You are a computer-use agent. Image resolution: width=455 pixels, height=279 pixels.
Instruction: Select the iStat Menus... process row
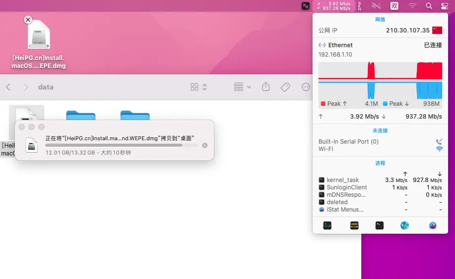[x=380, y=210]
